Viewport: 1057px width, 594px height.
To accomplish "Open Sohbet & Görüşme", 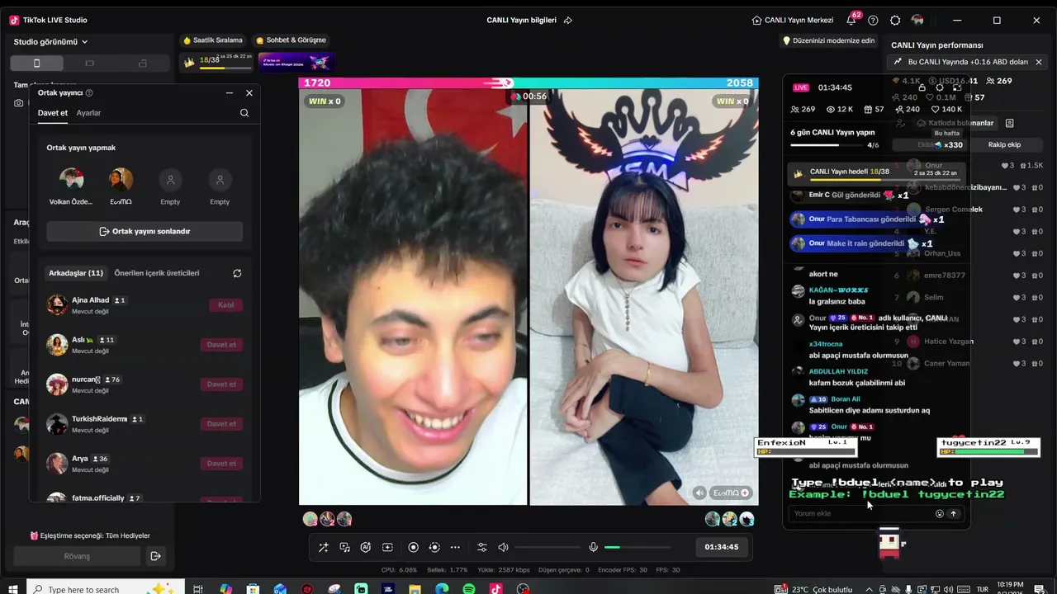I will [x=291, y=40].
